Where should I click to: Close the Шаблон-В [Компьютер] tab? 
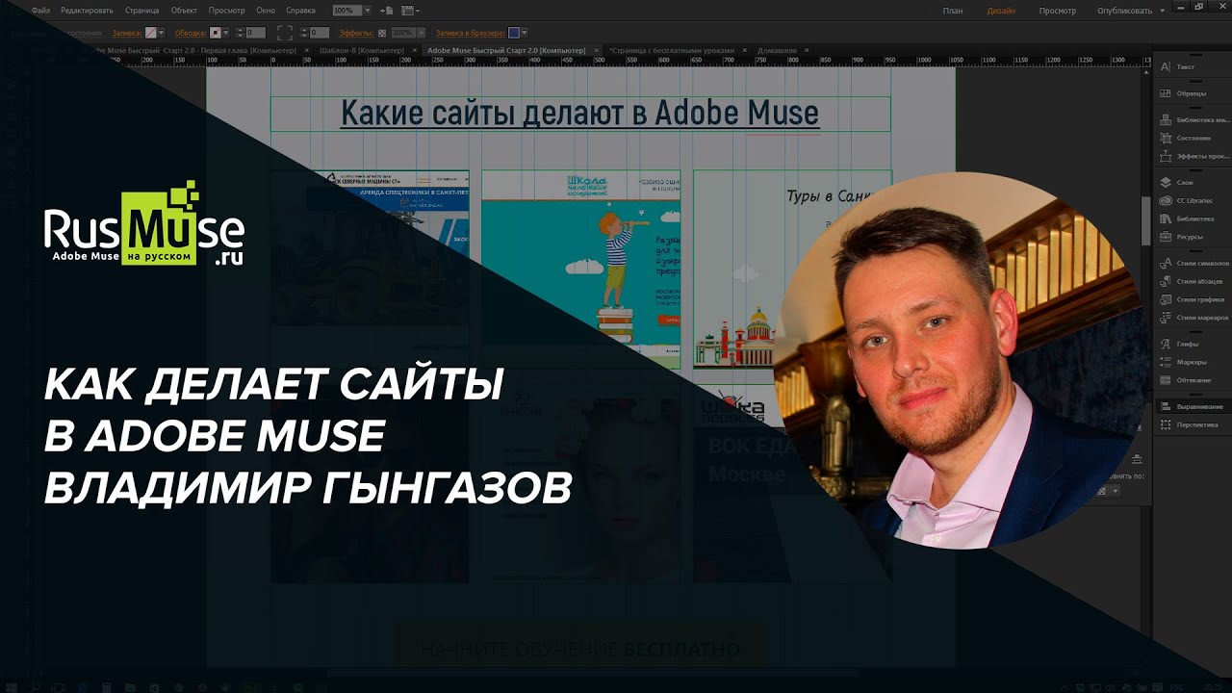tap(415, 50)
